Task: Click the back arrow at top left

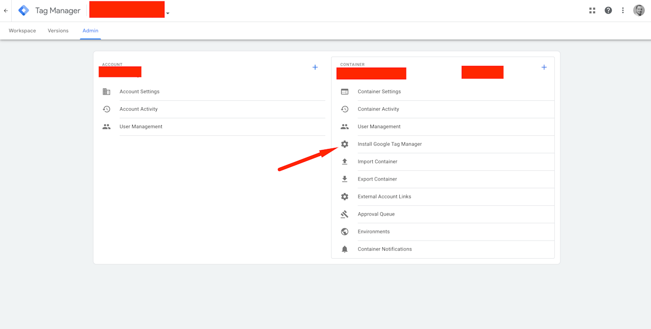Action: click(6, 10)
